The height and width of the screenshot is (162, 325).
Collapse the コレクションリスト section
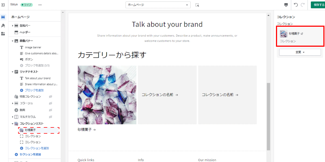tap(12, 124)
